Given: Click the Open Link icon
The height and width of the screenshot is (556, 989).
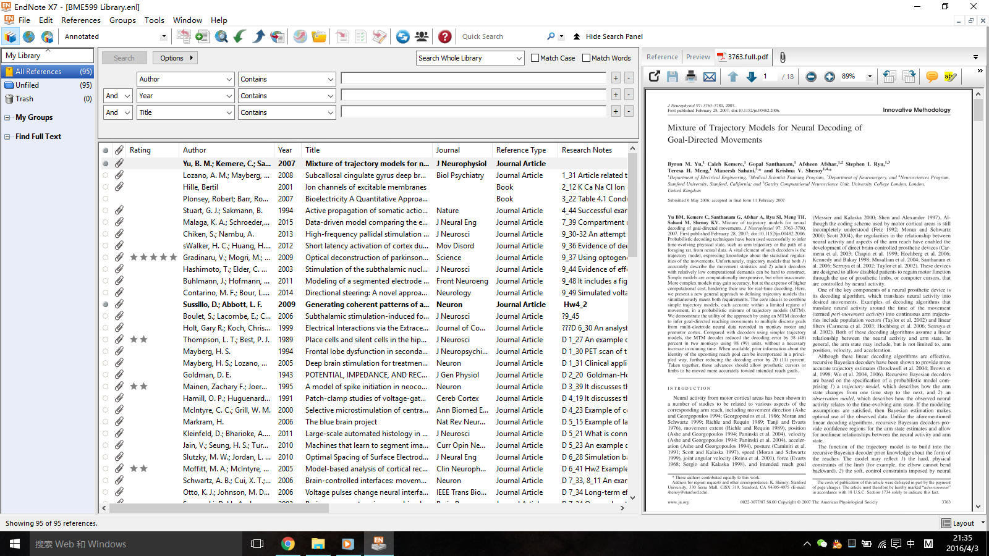Looking at the screenshot, I should (300, 36).
